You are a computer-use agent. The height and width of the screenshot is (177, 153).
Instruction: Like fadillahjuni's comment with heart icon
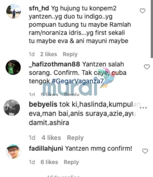145,151
